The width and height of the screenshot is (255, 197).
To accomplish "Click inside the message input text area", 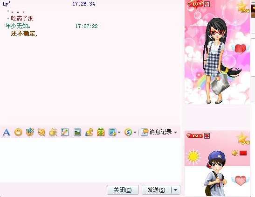I will pos(90,161).
